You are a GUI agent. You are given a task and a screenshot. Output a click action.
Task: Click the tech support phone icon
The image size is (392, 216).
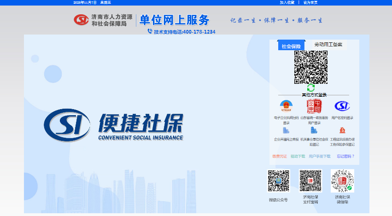(150, 31)
